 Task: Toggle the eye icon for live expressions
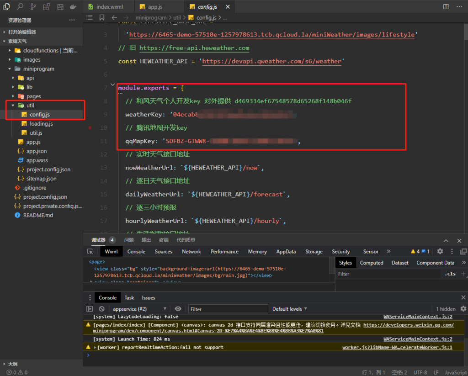[x=178, y=309]
